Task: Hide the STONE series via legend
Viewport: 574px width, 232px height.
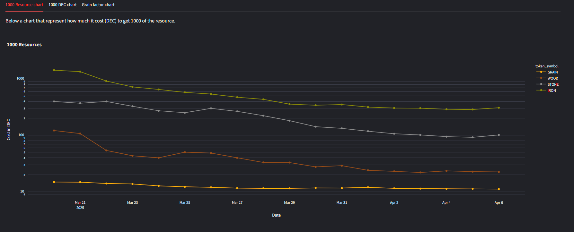Action: pyautogui.click(x=547, y=84)
